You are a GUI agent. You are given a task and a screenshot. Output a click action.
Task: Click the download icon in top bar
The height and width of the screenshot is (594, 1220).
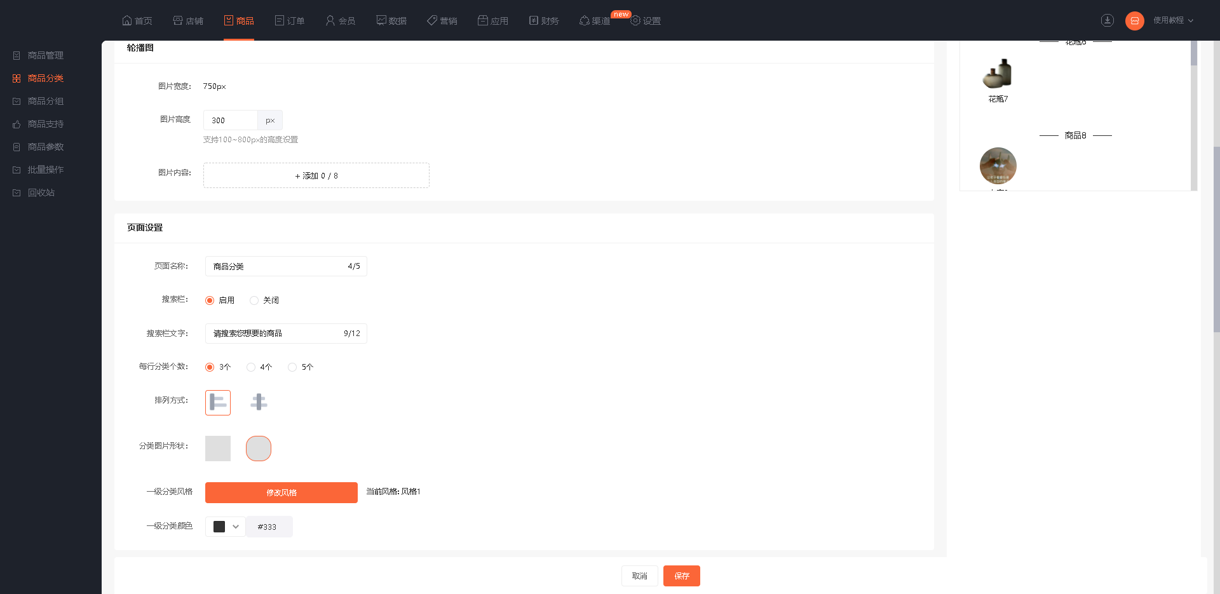[1108, 20]
